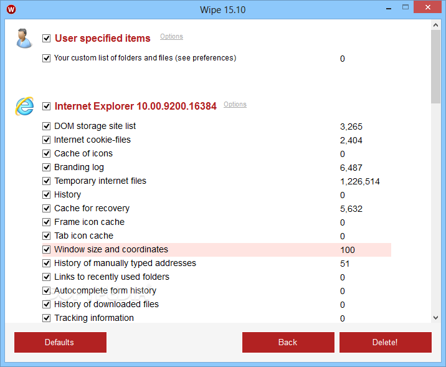Close the Wipe 15.10 window

(x=427, y=7)
